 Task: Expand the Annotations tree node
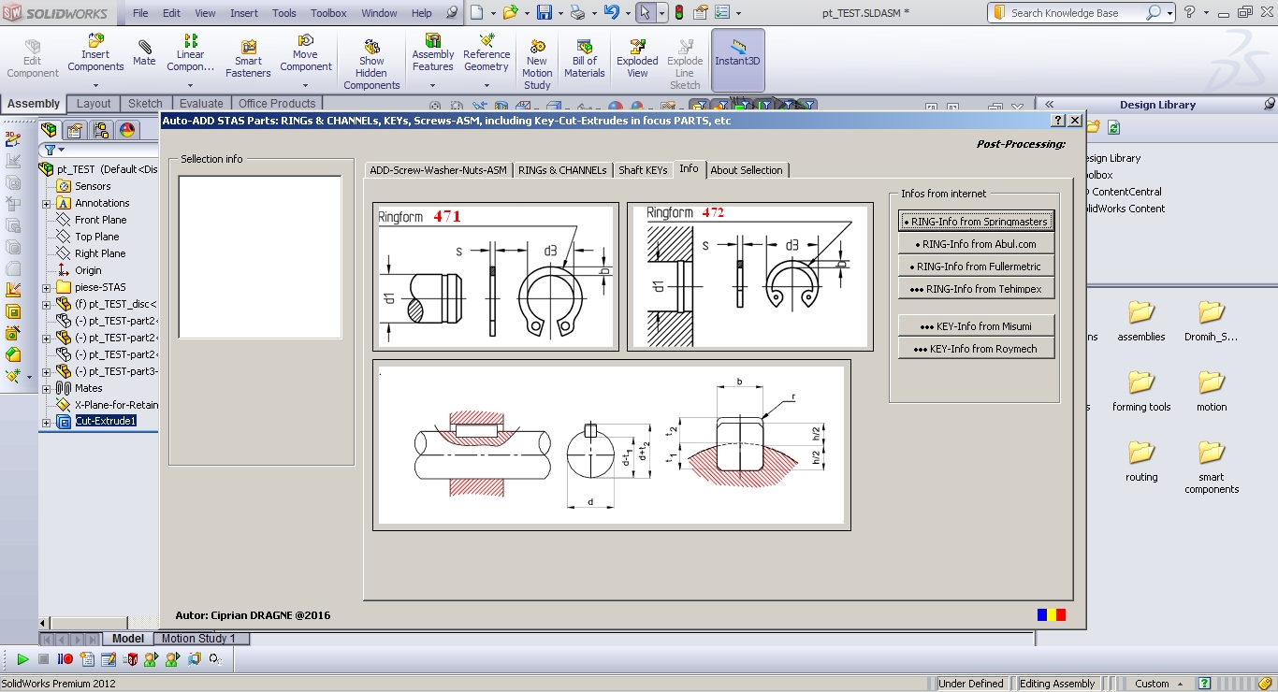point(46,203)
